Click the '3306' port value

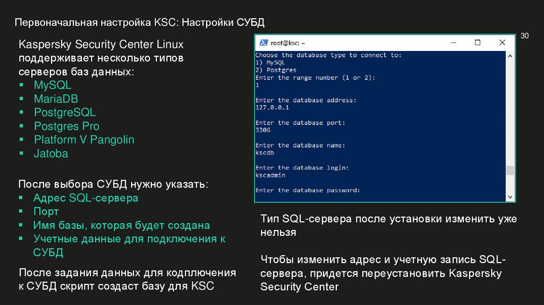click(262, 130)
